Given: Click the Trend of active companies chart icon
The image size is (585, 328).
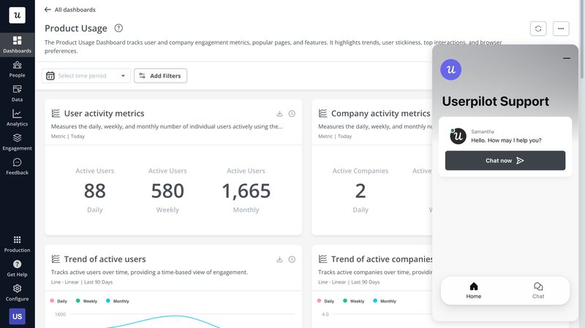Looking at the screenshot, I should point(322,259).
